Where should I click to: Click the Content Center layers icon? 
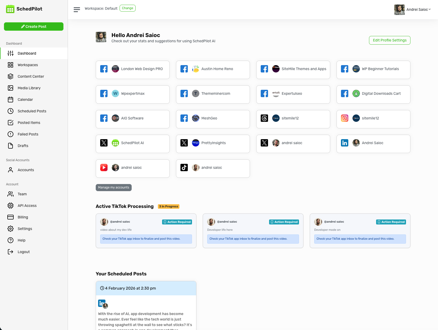[10, 76]
